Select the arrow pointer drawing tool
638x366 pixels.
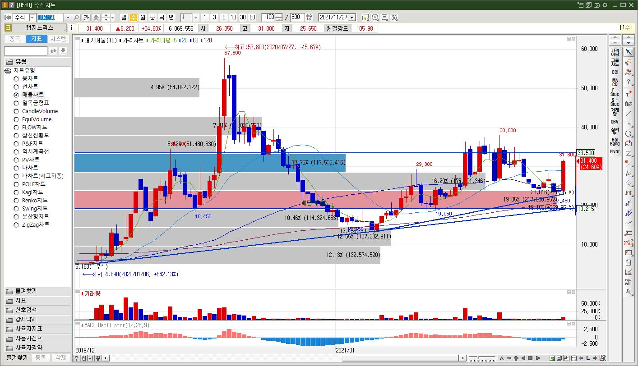629,52
